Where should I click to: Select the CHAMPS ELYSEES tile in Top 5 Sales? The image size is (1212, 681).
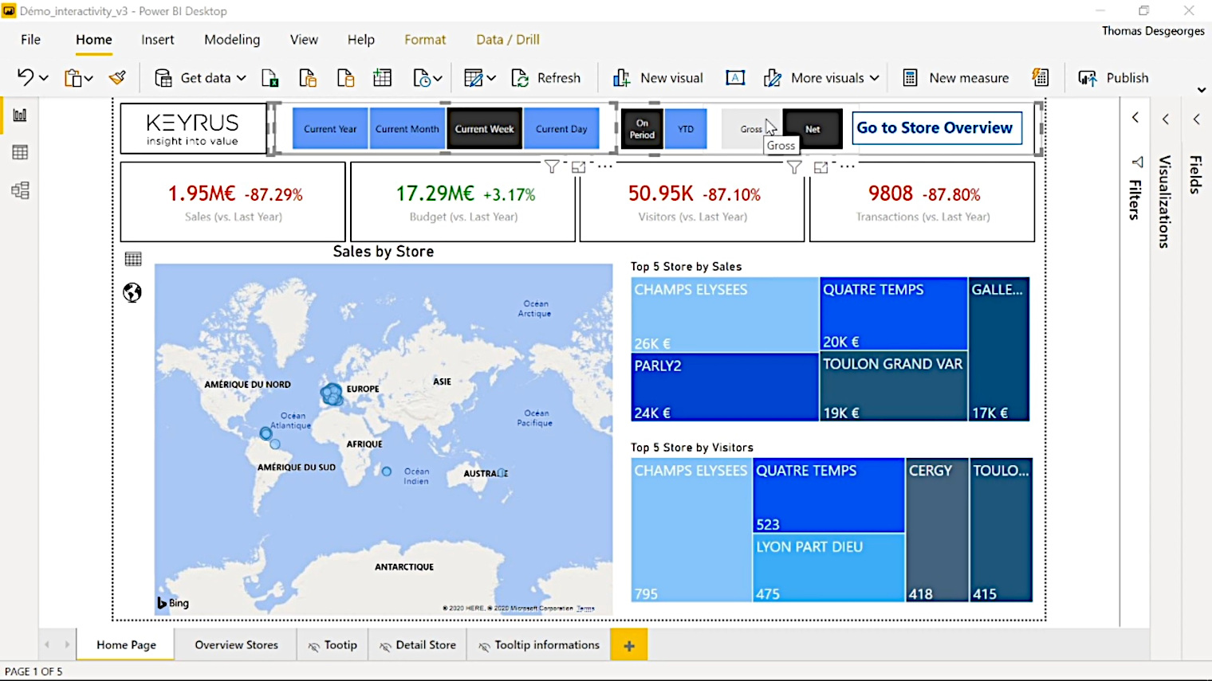[x=724, y=315]
